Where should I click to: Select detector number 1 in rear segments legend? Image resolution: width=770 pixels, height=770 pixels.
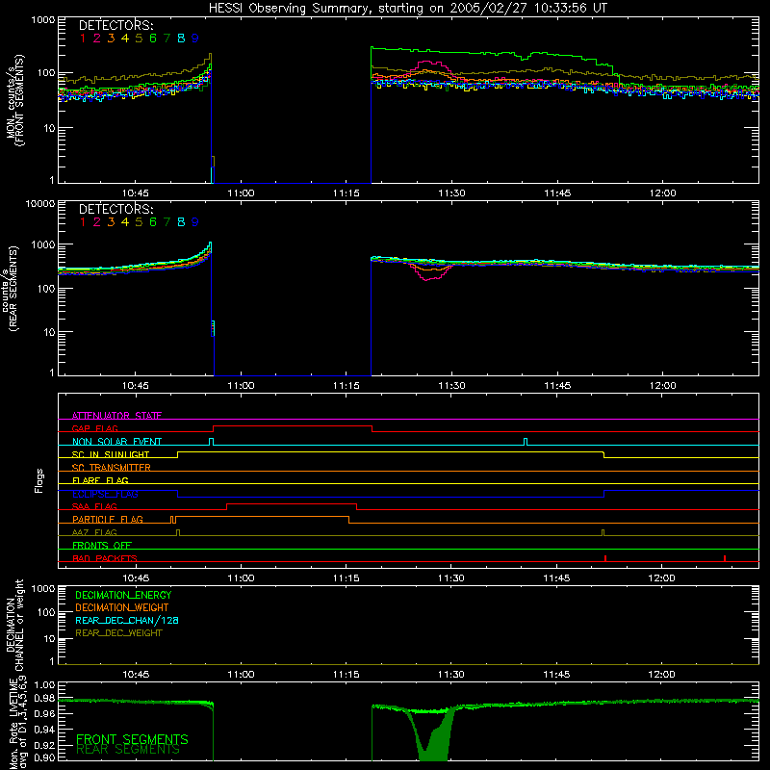coord(83,222)
